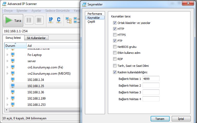
Task: Expand the cn1.kurulumyap.com (Fe) row
Action: coord(7,67)
